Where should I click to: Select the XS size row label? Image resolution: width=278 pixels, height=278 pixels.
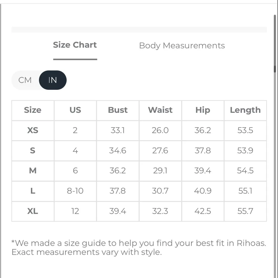pos(33,130)
